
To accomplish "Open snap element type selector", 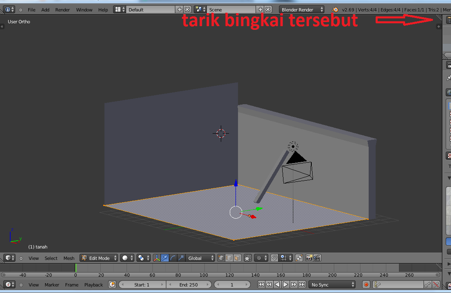I will pos(286,258).
